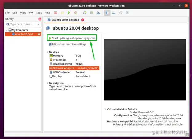Click the red Power Off toolbar icon
192x139 pixels.
[56, 13]
